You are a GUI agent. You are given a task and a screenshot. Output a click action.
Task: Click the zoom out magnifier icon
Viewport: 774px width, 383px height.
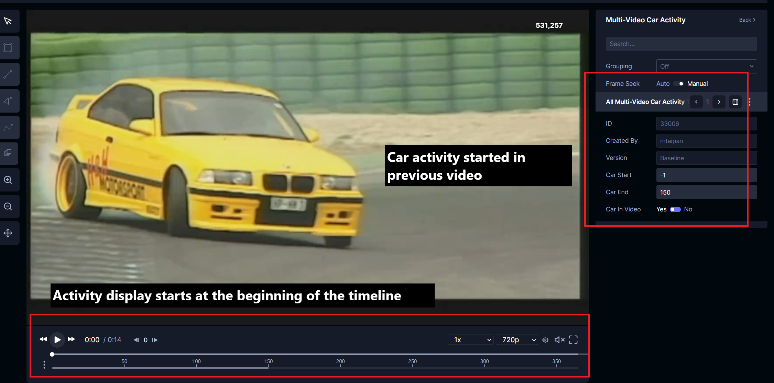(8, 206)
